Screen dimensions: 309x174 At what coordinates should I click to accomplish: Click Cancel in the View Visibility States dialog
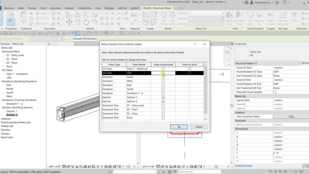point(198,127)
